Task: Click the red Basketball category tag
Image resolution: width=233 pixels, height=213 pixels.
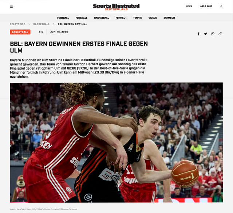Action: [x=20, y=32]
